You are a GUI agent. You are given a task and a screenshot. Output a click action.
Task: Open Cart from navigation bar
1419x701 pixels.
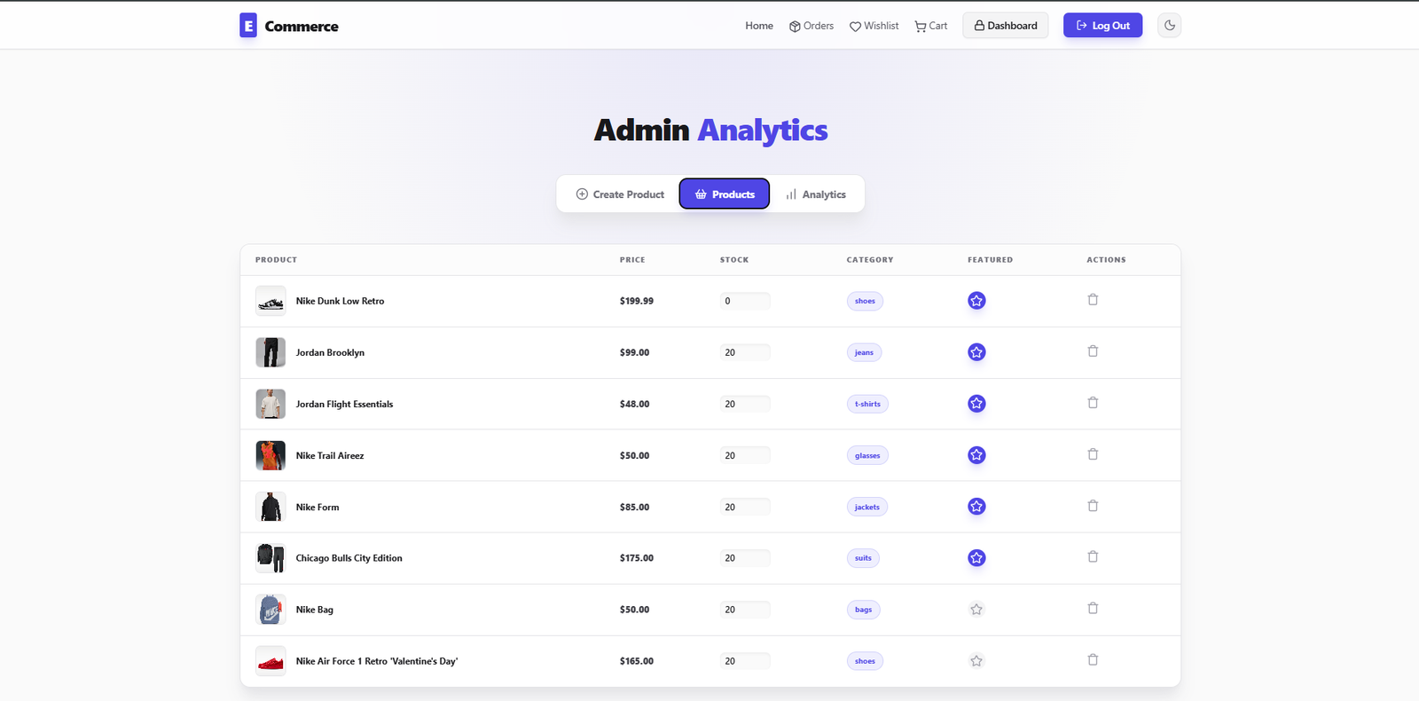click(x=931, y=26)
